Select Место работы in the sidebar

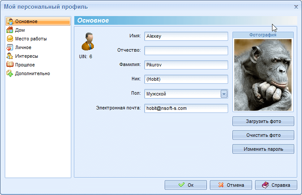(31, 39)
